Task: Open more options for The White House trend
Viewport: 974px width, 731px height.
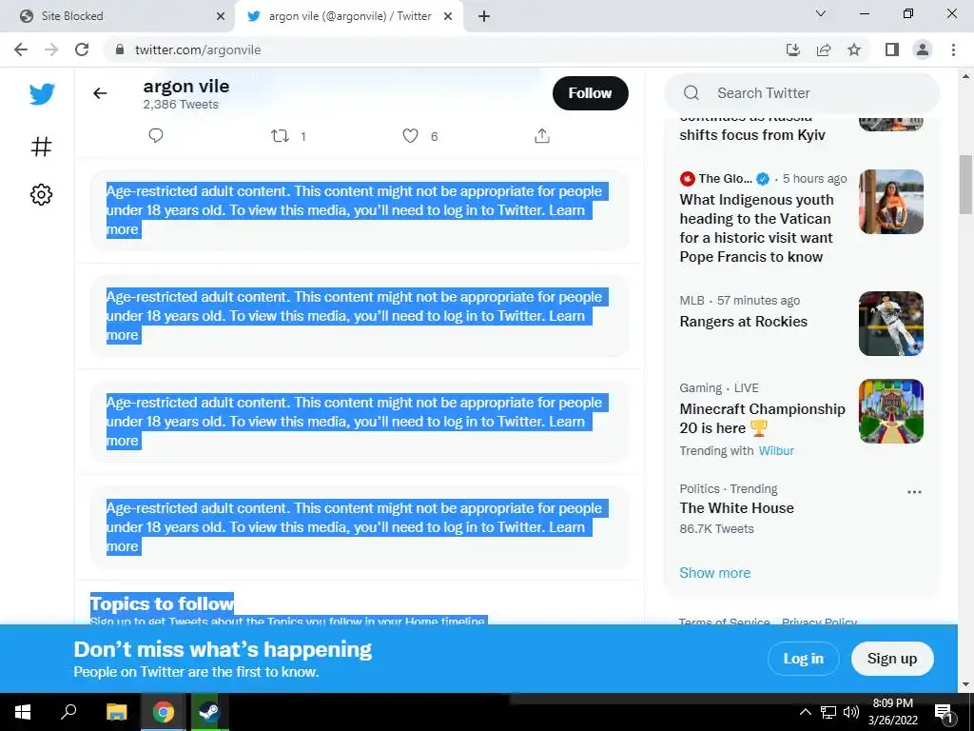Action: coord(914,492)
